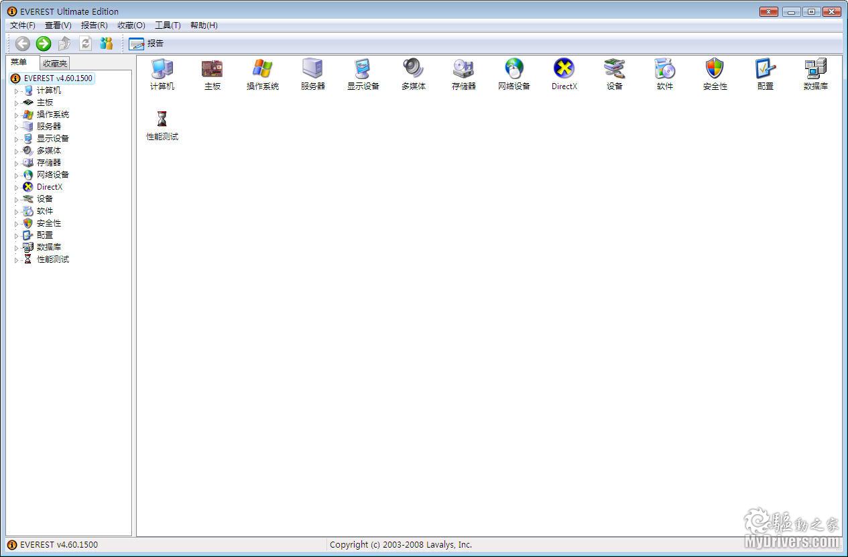
Task: Click the EVEREST title bar icon
Action: coord(12,11)
